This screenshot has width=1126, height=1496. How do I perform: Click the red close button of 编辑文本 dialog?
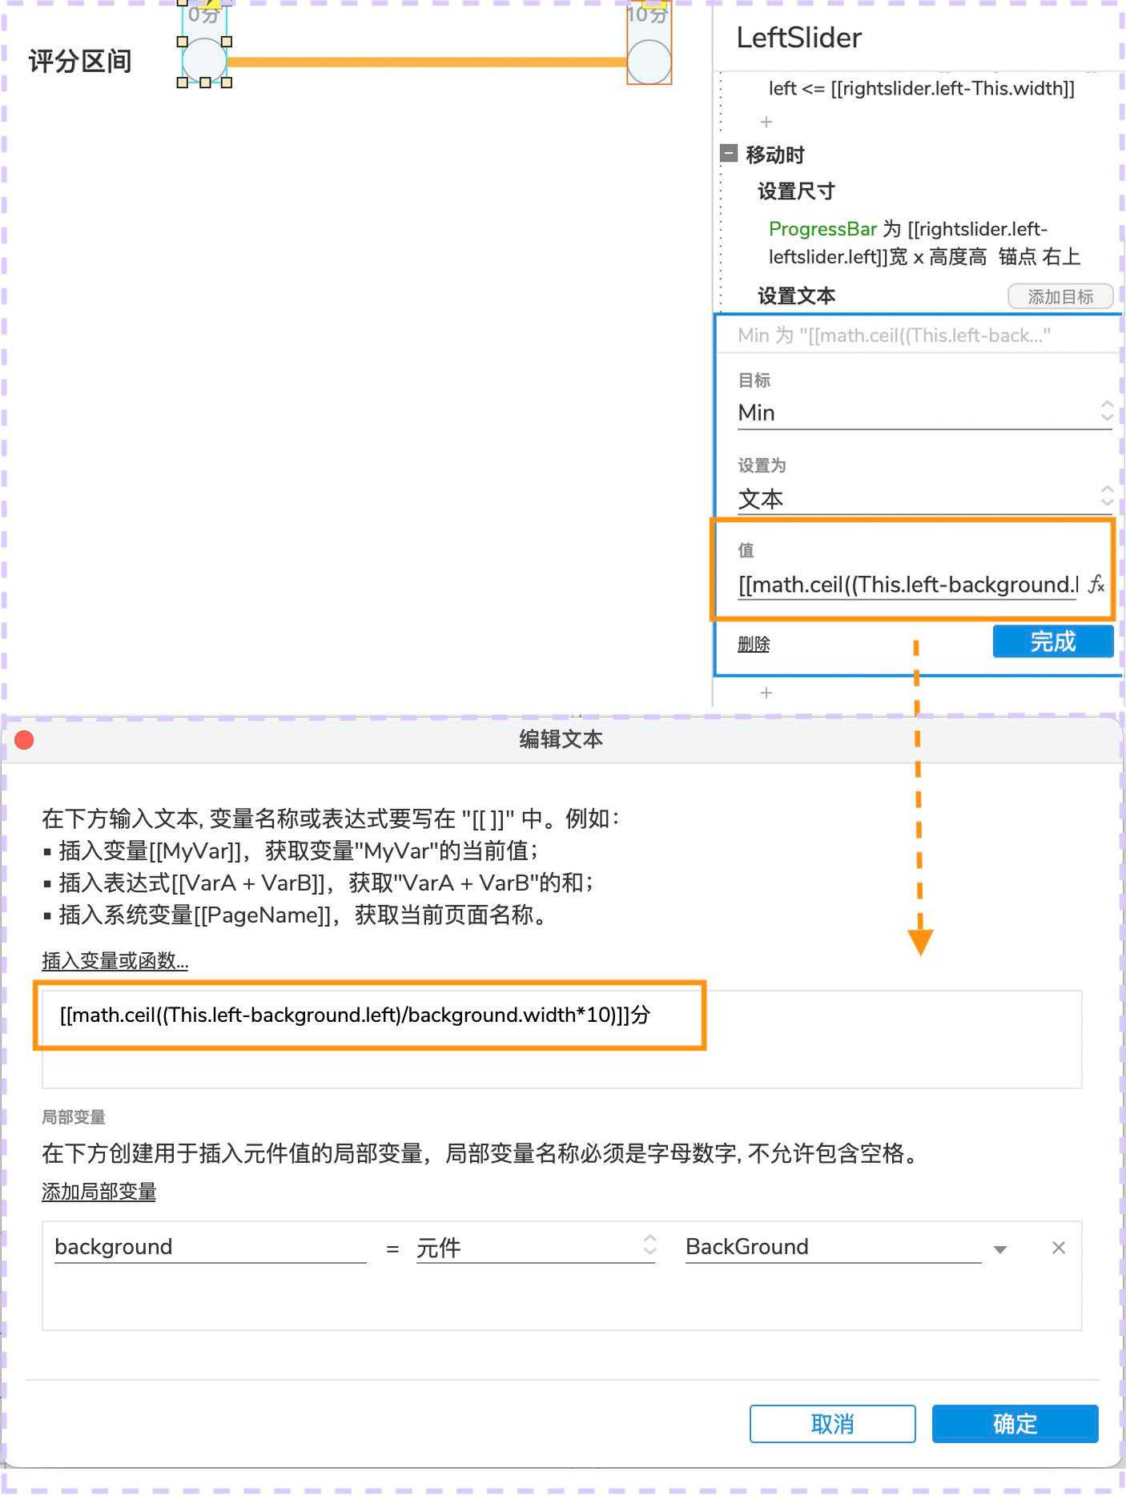pos(25,739)
